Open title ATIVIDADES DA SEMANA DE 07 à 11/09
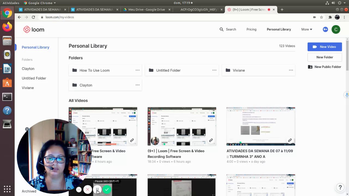Image resolution: width=349 pixels, height=196 pixels. [x=260, y=154]
